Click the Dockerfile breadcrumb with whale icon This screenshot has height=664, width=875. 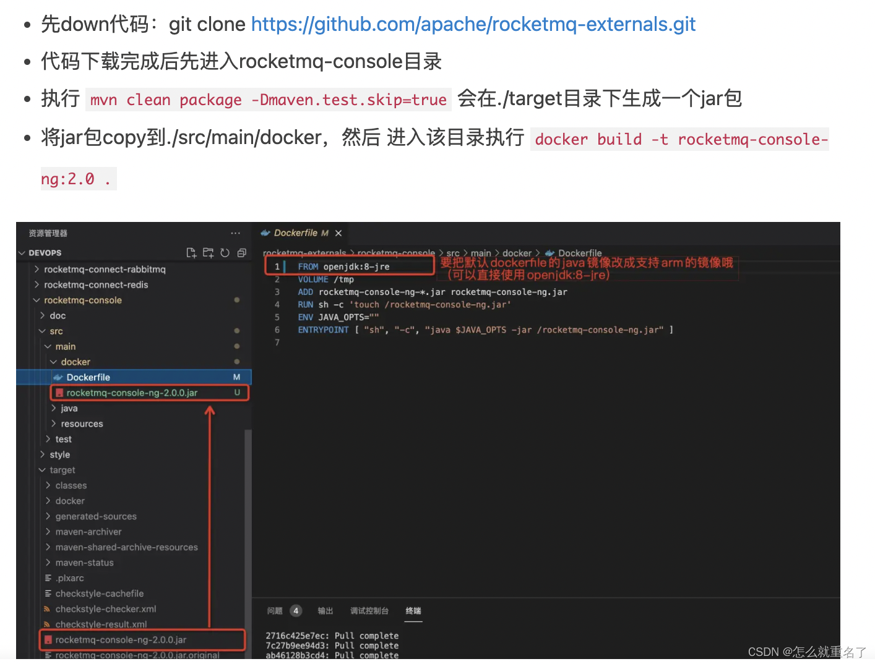(573, 253)
